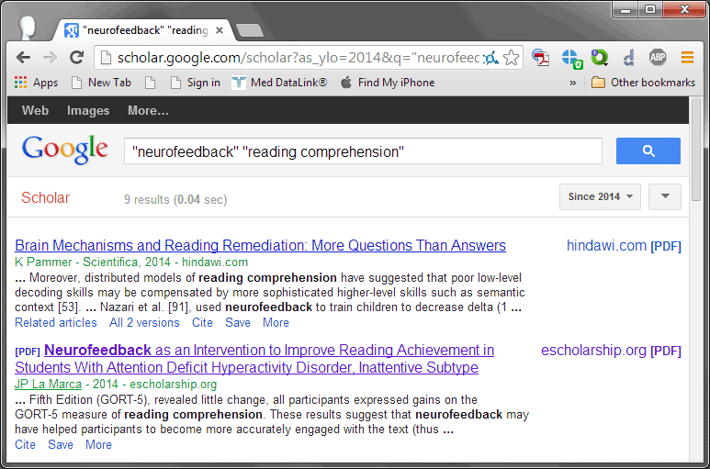Click the blue search magnifier button
Image resolution: width=710 pixels, height=469 pixels.
(x=648, y=151)
